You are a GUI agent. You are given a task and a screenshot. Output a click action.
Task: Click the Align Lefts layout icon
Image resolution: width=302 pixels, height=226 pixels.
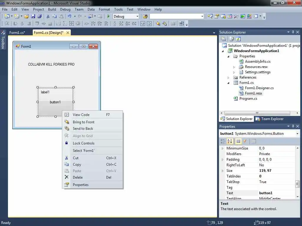pos(15,24)
